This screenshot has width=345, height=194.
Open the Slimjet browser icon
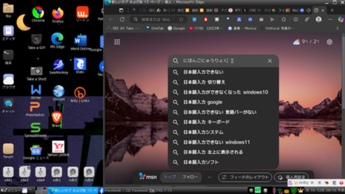[x=59, y=93]
